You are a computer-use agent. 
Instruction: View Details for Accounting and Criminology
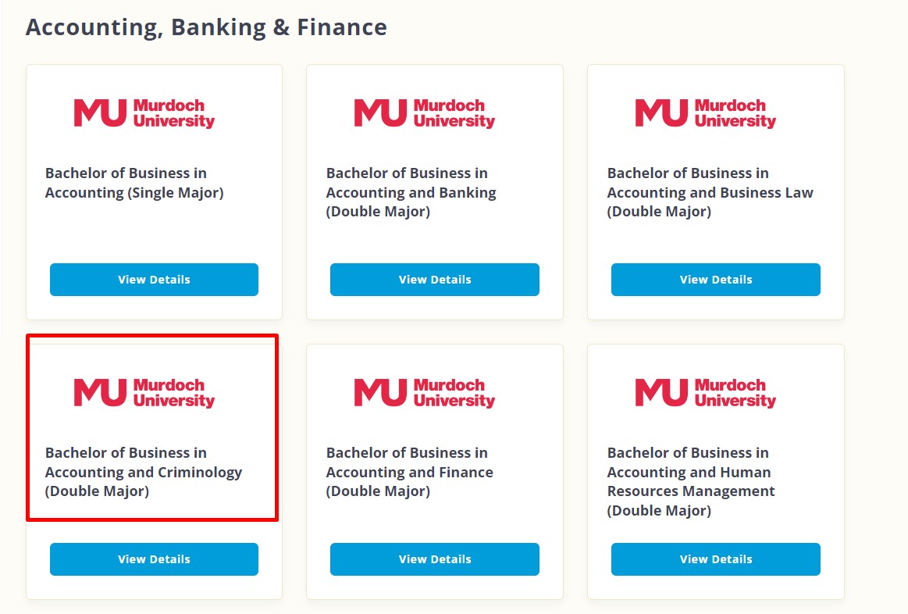point(154,559)
